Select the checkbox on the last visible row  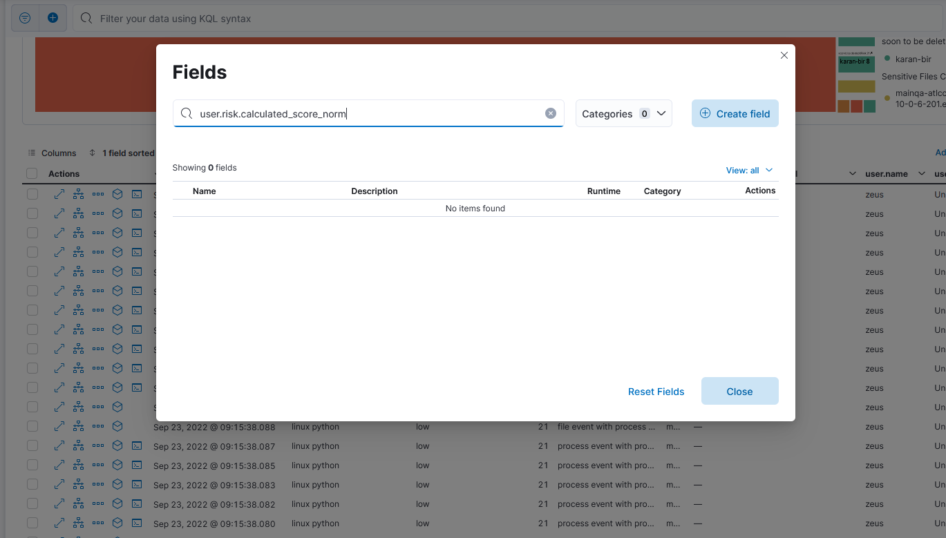[32, 523]
